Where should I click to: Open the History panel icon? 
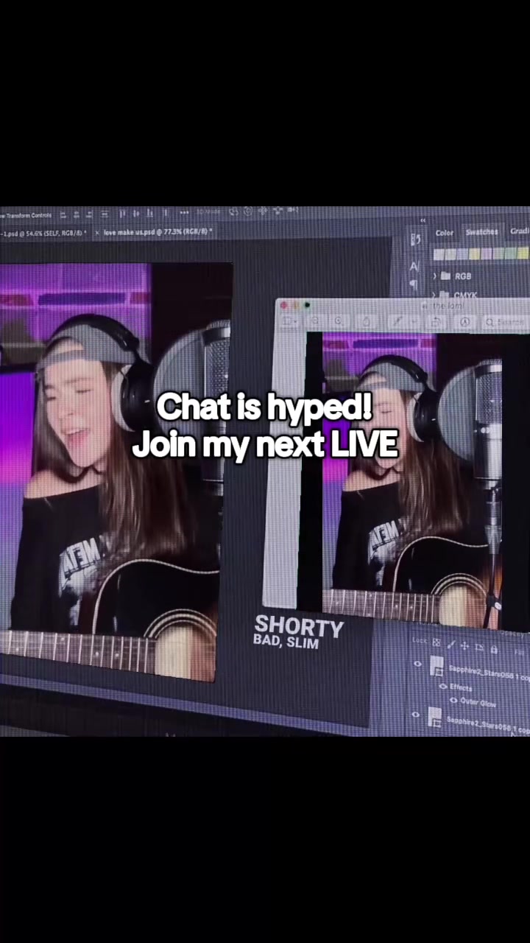416,239
